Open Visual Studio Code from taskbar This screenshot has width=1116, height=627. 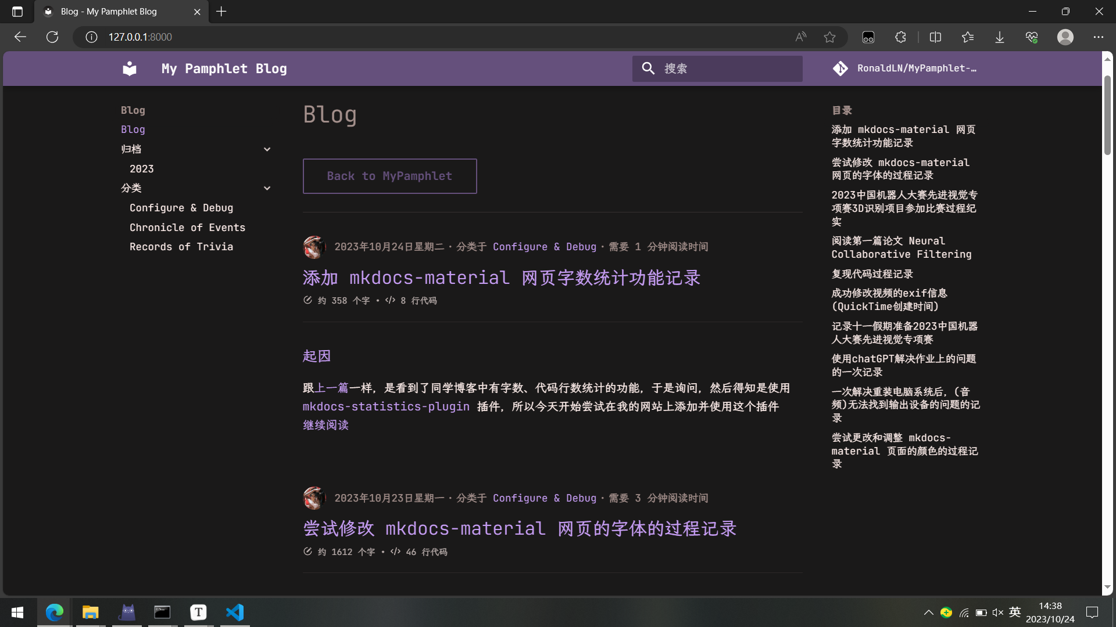235,612
